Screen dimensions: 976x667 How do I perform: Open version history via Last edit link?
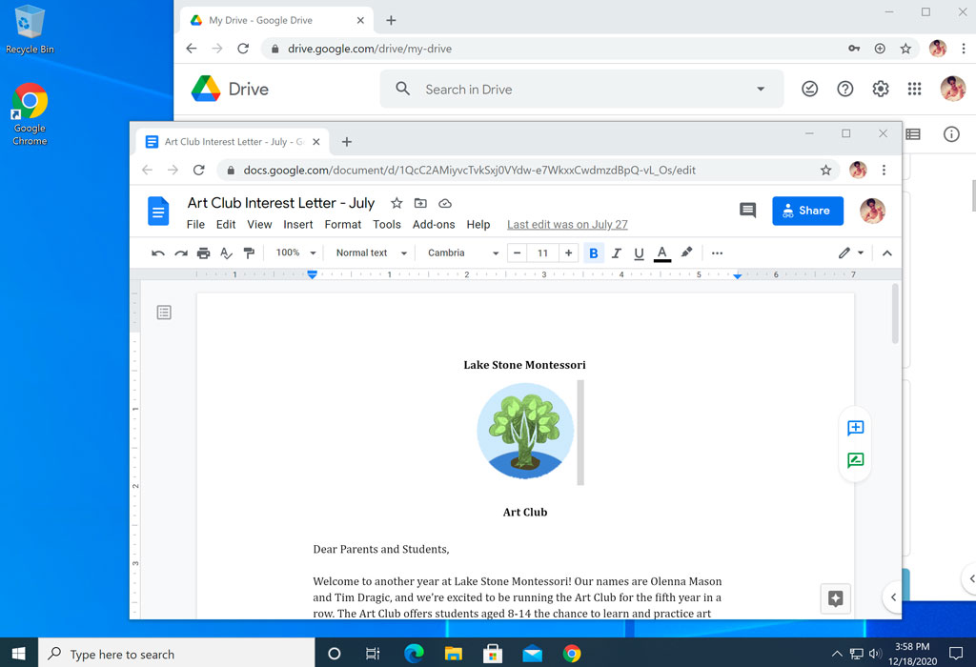(x=566, y=224)
